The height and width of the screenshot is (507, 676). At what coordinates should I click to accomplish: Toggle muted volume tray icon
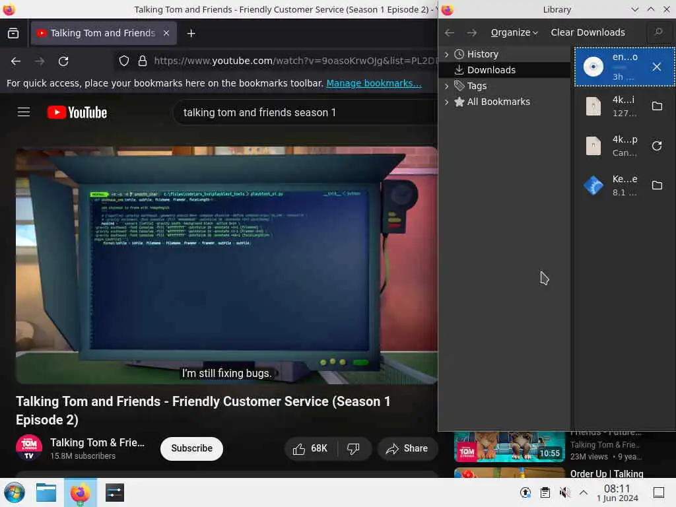564,492
